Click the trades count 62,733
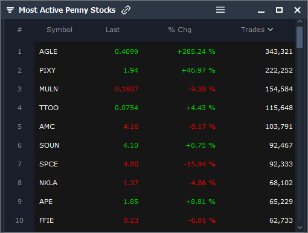This screenshot has width=308, height=233. tap(281, 220)
